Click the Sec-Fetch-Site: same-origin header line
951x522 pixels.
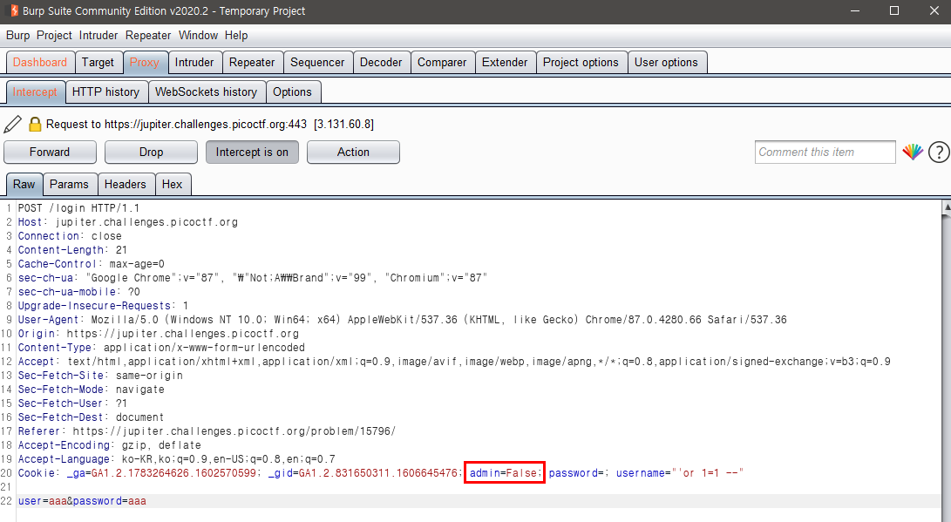click(100, 376)
